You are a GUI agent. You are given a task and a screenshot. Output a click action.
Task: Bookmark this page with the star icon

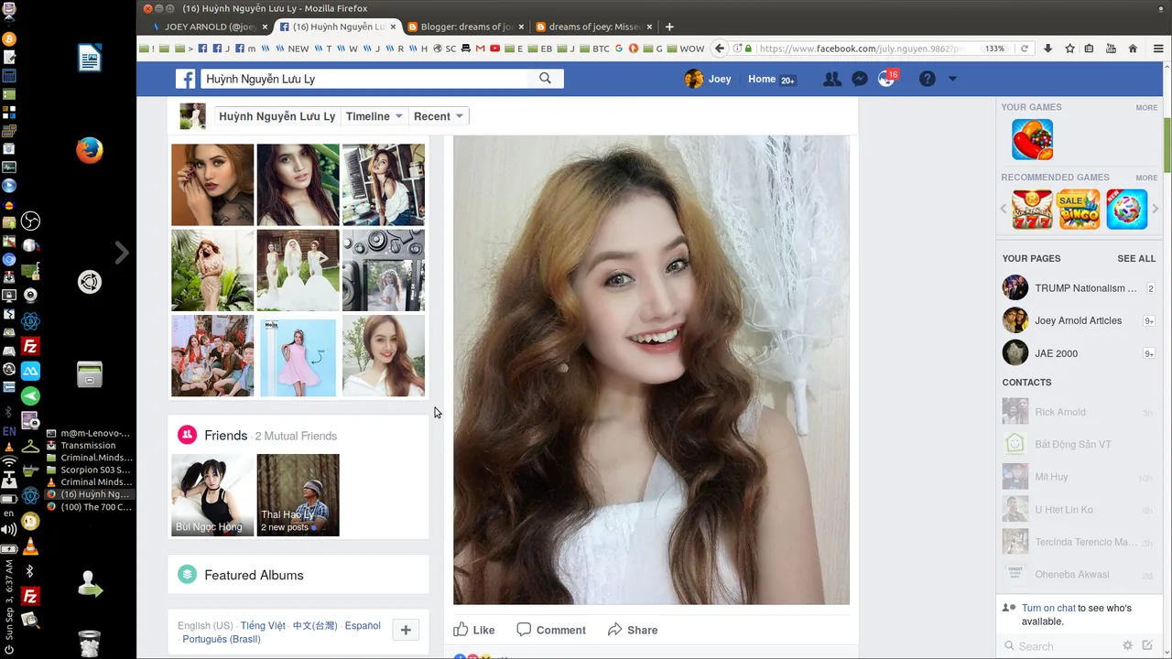tap(1069, 49)
